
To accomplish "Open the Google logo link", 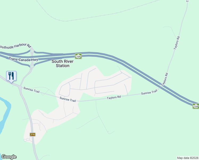I will tap(9, 157).
